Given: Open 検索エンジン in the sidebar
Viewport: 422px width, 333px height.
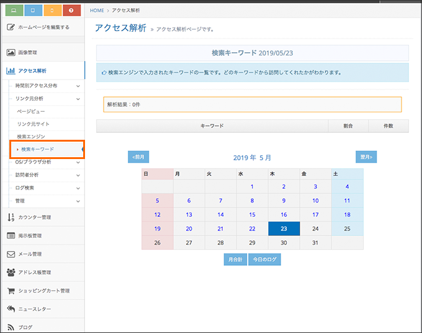Looking at the screenshot, I should point(31,137).
